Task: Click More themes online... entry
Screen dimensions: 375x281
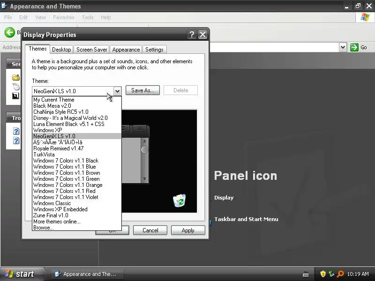Action: [76, 222]
